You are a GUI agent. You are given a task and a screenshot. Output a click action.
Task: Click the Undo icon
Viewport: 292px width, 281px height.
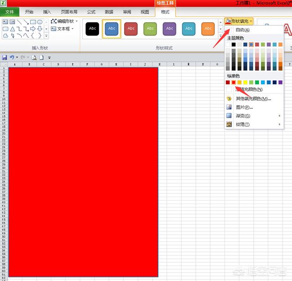tap(12, 57)
